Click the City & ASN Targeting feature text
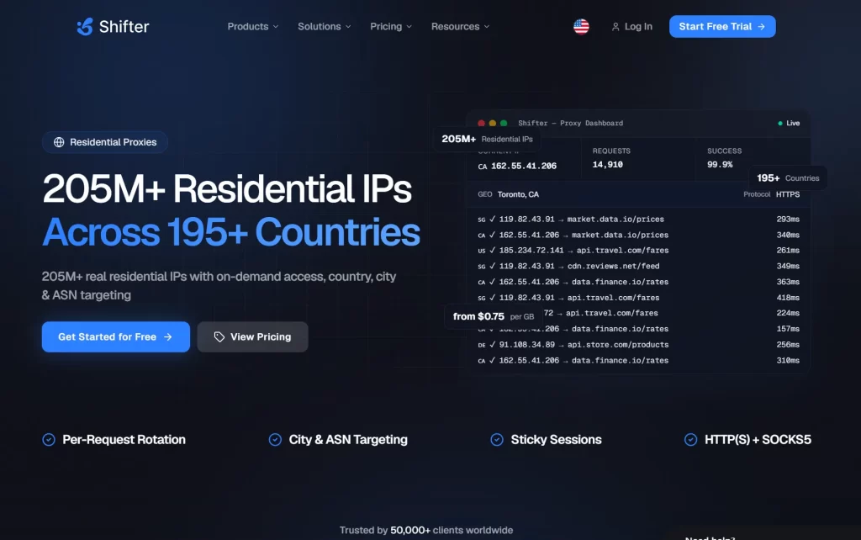The width and height of the screenshot is (861, 540). click(348, 439)
